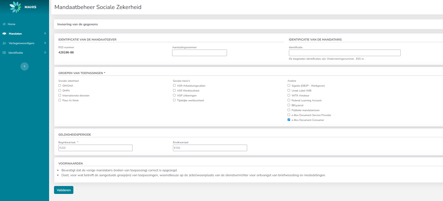Screen dimensions: 443x201
Task: Uncheck e-Box Document Consumer
Action: [289, 120]
